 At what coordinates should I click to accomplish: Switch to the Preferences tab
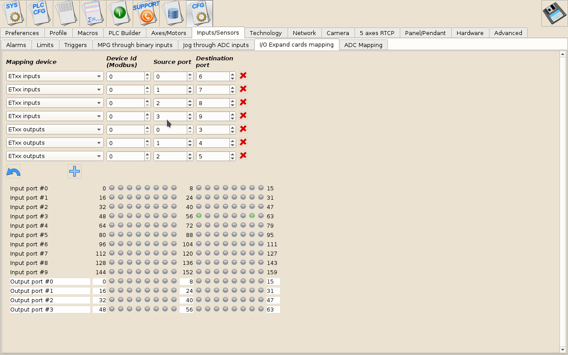click(x=22, y=33)
